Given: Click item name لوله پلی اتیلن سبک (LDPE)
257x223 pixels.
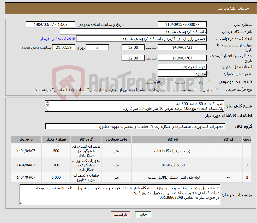Looking at the screenshot, I should pos(172,177).
